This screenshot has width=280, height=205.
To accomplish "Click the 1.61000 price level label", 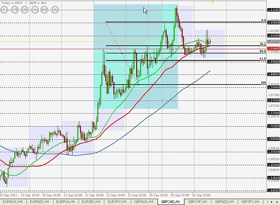I will [273, 10].
